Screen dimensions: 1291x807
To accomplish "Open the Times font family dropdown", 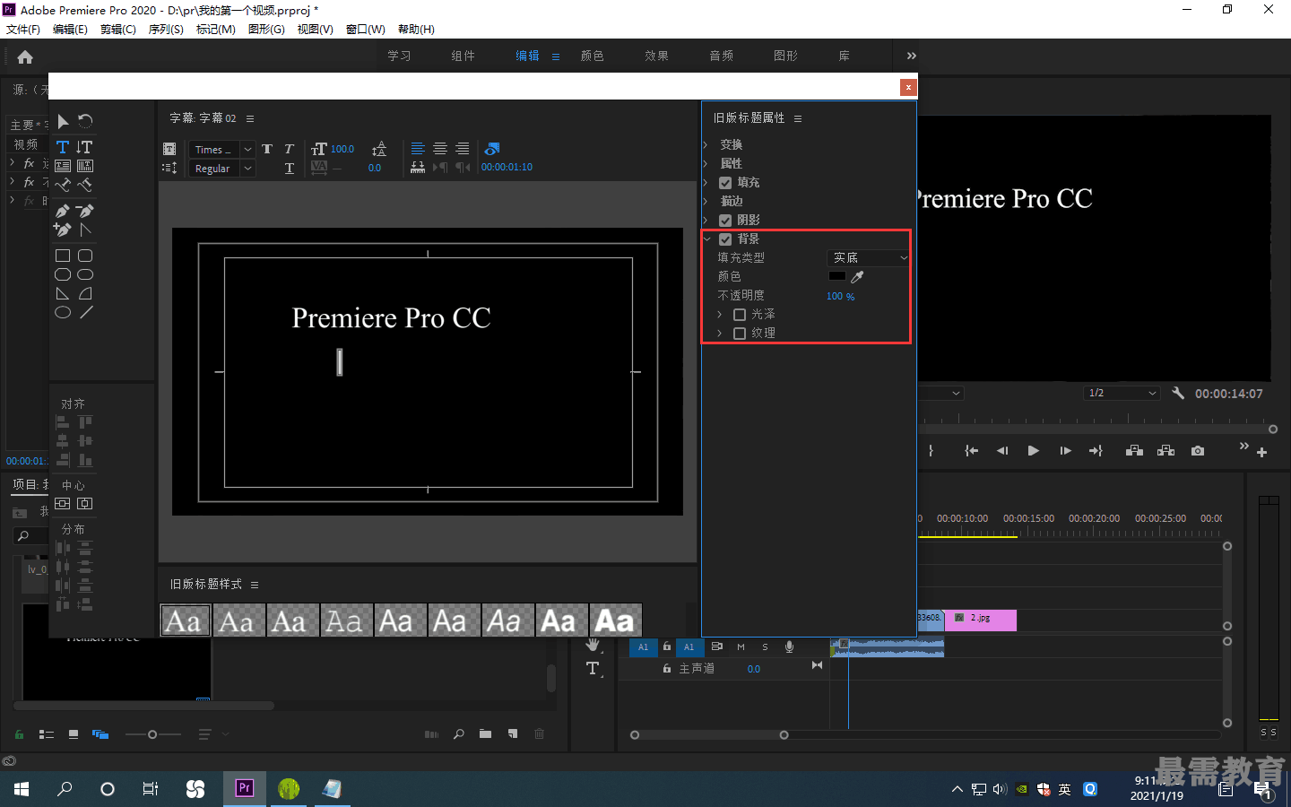I will [222, 150].
